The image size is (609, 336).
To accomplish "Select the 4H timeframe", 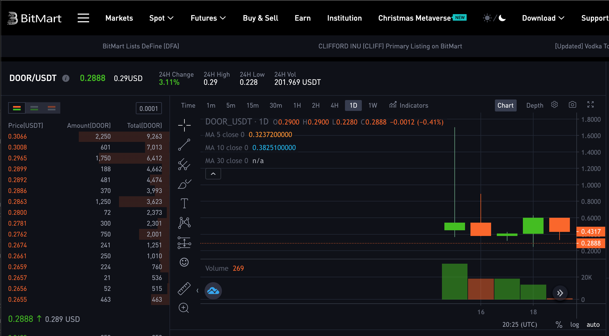I will [x=335, y=105].
